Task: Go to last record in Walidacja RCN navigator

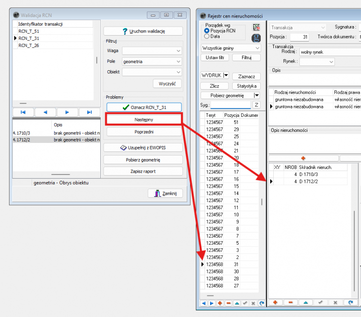Action: tap(89, 112)
